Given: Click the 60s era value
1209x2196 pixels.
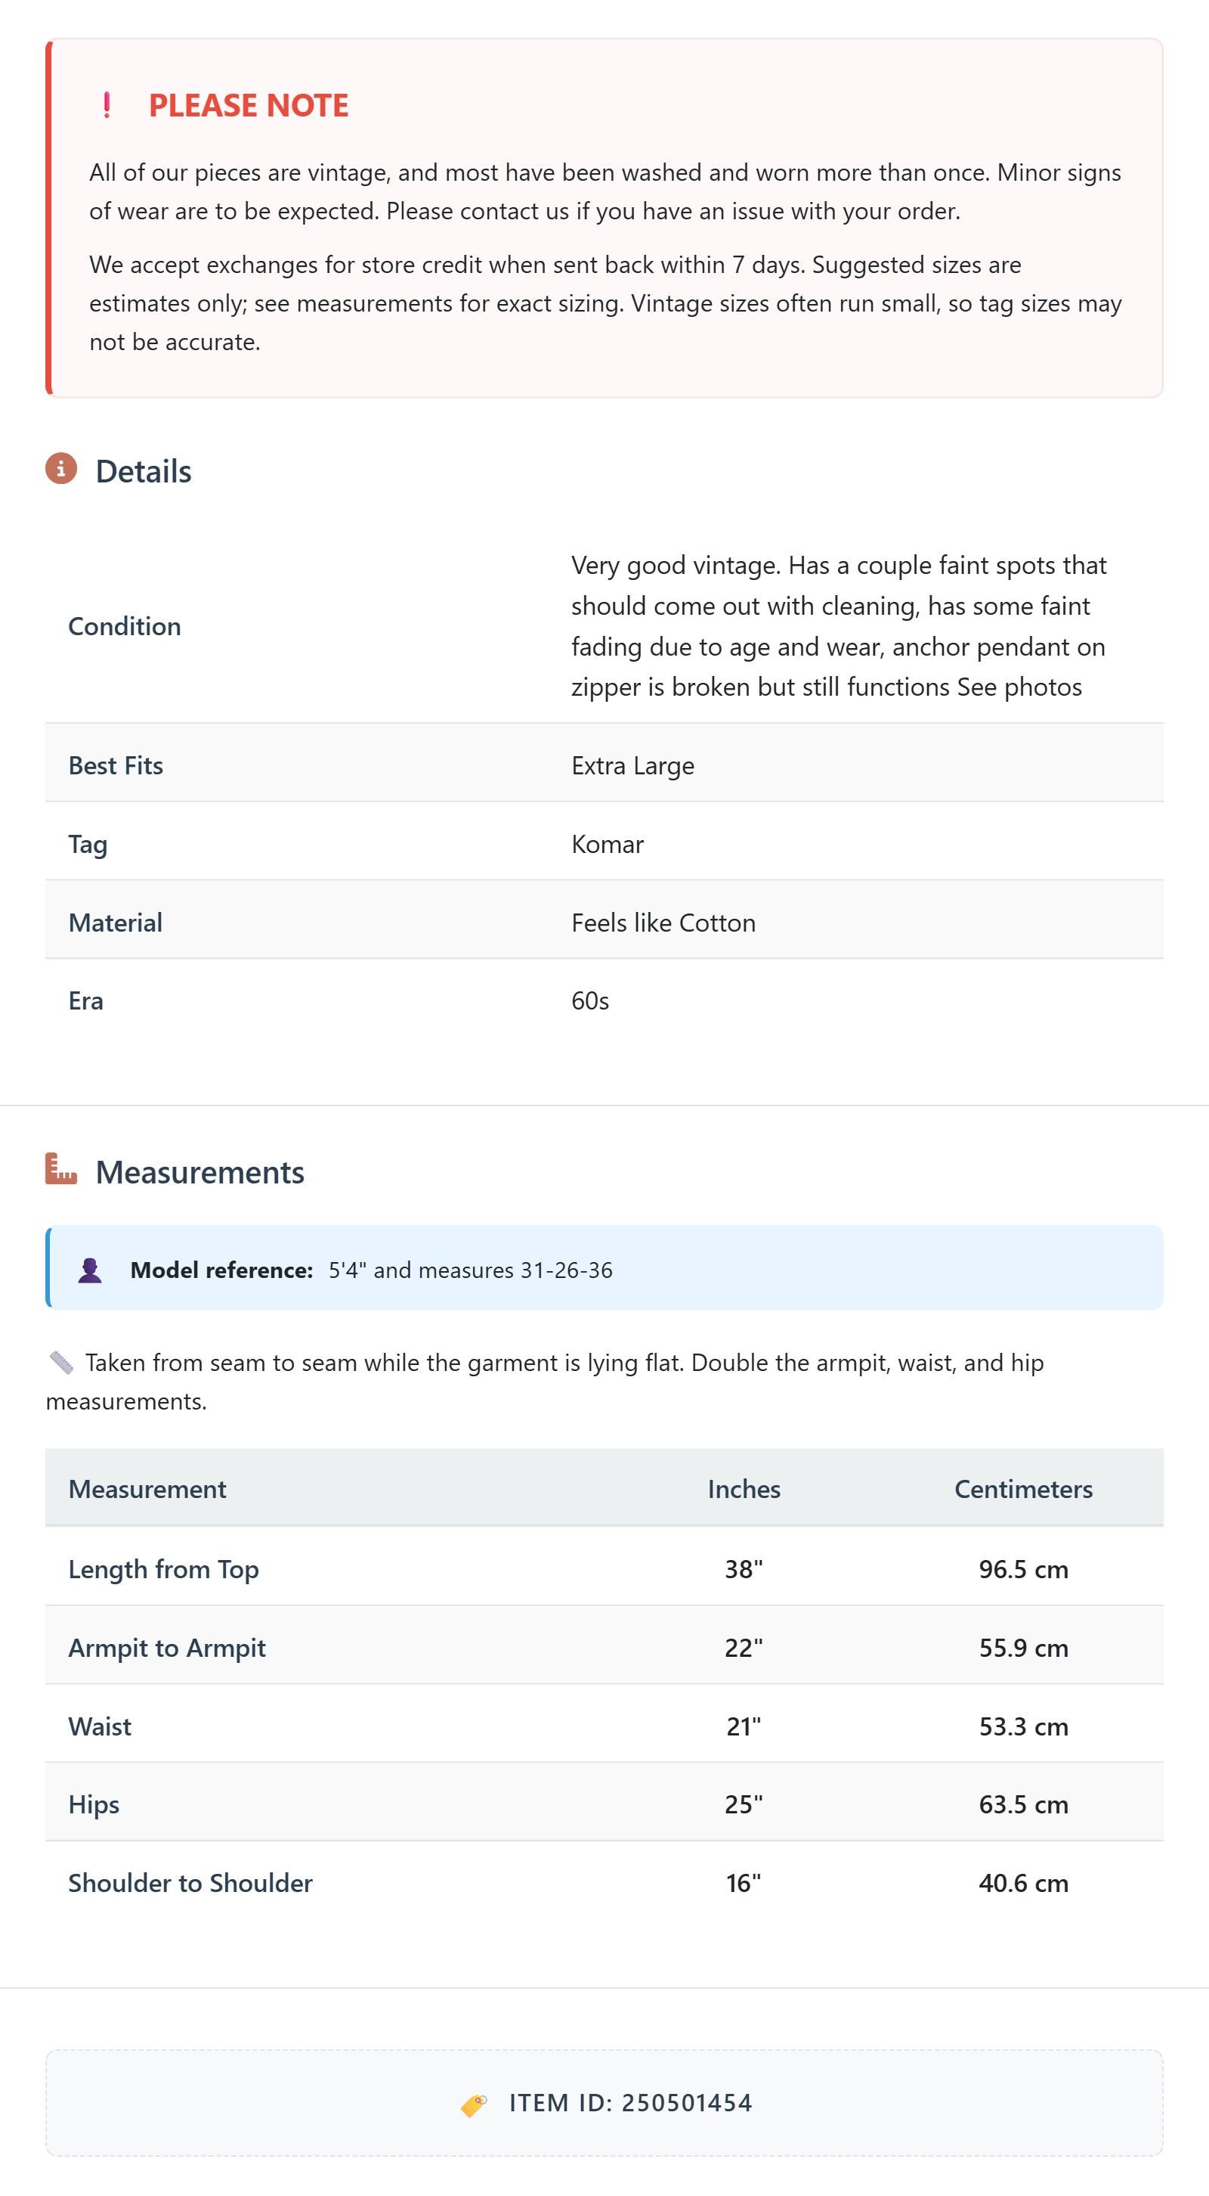Looking at the screenshot, I should [x=590, y=1000].
